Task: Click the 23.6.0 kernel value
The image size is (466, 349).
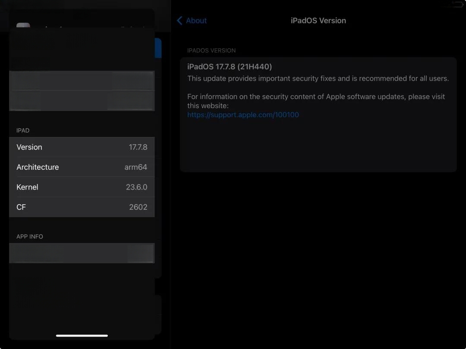Action: pos(136,187)
